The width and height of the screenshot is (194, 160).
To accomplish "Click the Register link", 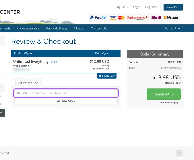I will click(151, 7).
